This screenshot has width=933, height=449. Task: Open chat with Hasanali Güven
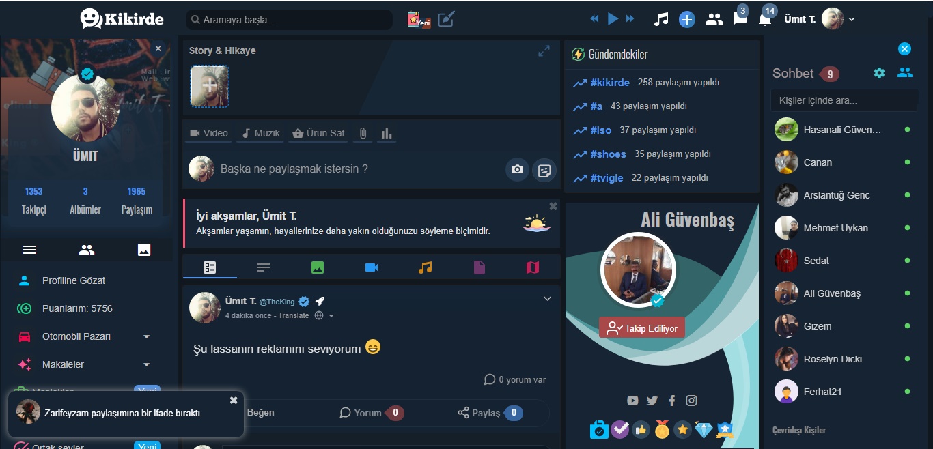coord(845,130)
